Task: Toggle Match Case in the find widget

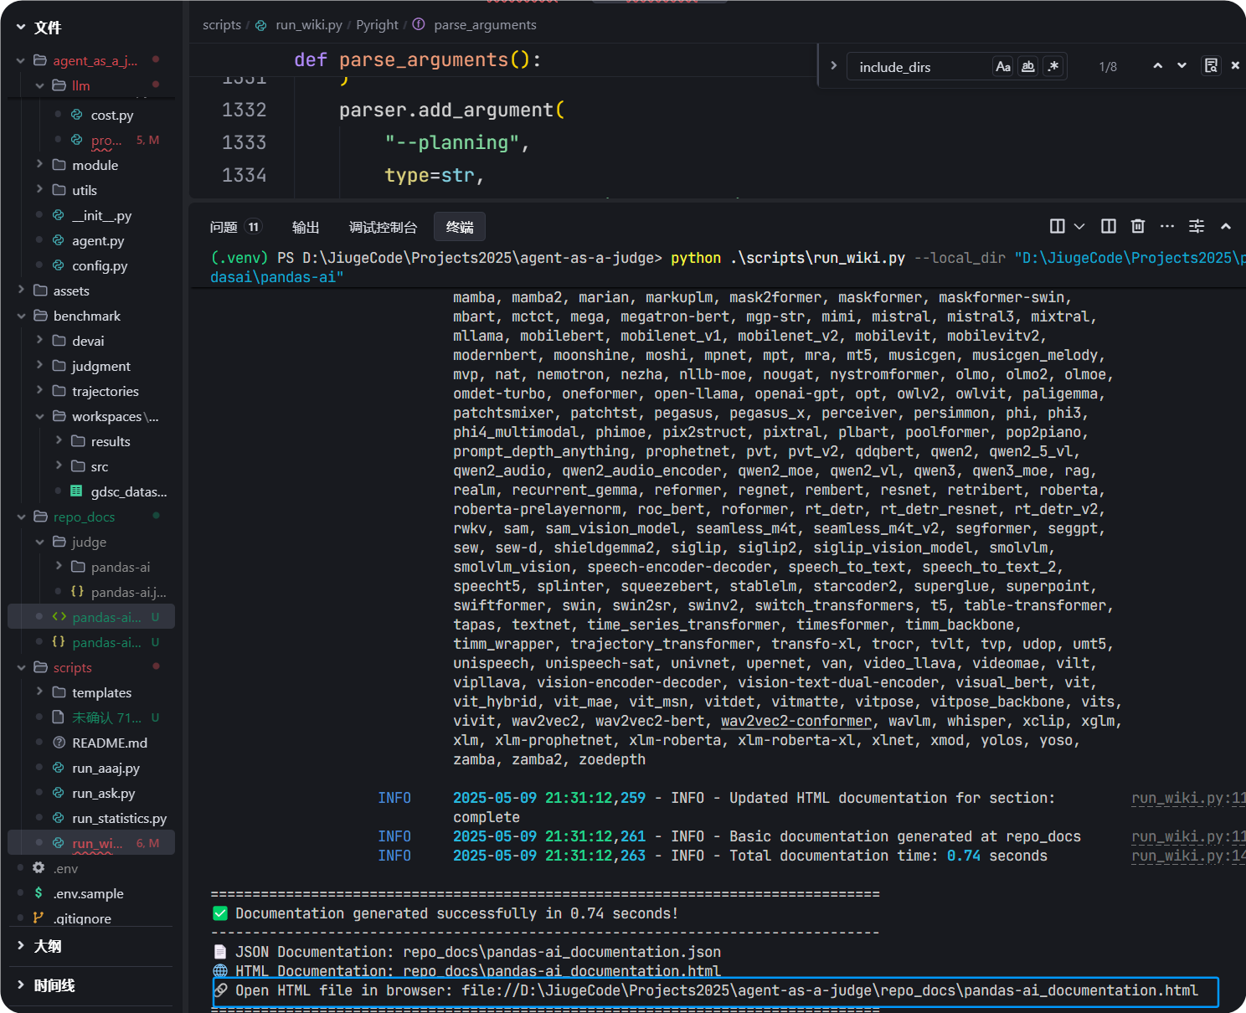Action: [x=1003, y=66]
